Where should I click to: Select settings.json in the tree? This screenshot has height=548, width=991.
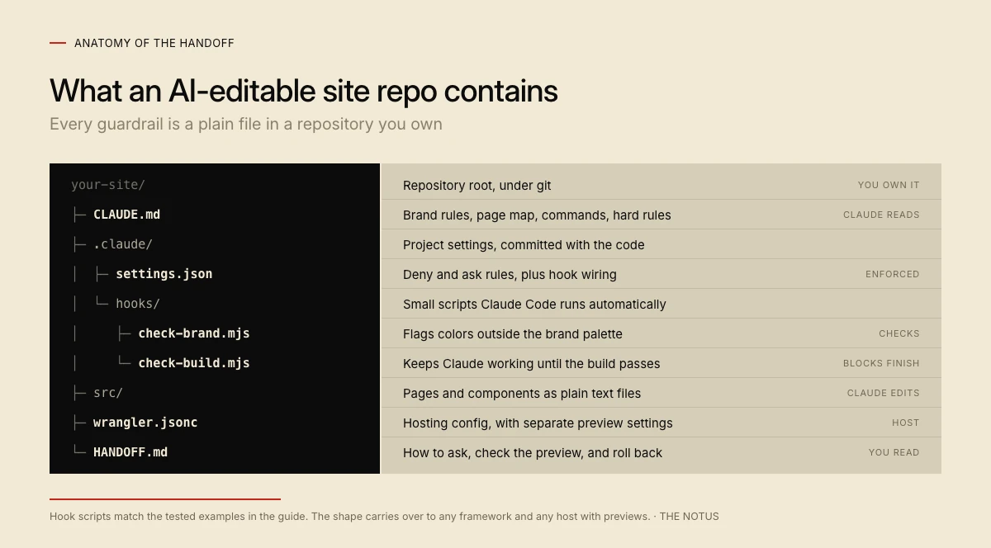[164, 274]
